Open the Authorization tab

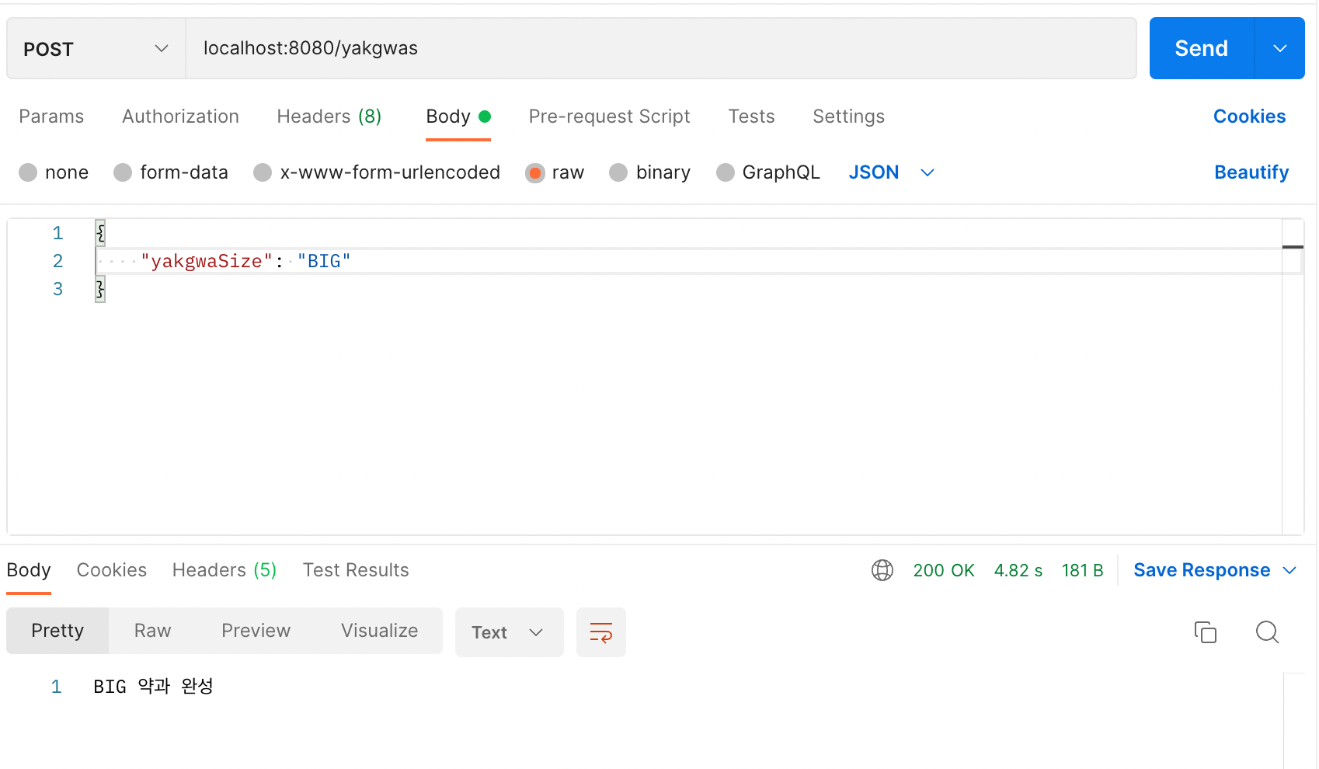180,117
